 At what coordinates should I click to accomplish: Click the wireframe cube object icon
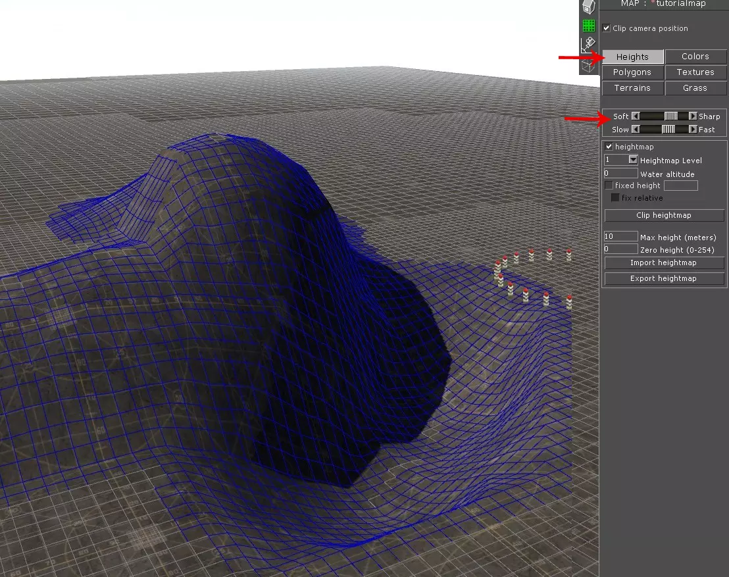click(x=589, y=64)
